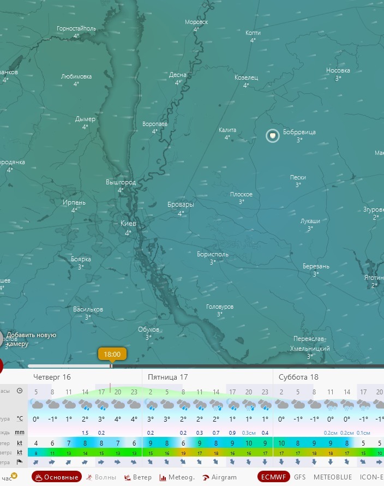Click the Вышгород city label
The height and width of the screenshot is (486, 384).
coord(121,182)
